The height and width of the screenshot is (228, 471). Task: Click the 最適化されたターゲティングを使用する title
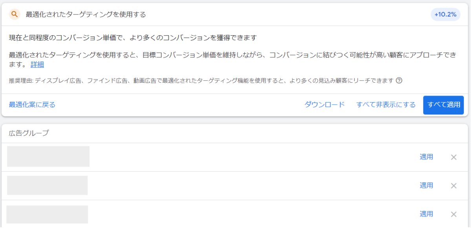[x=86, y=14]
